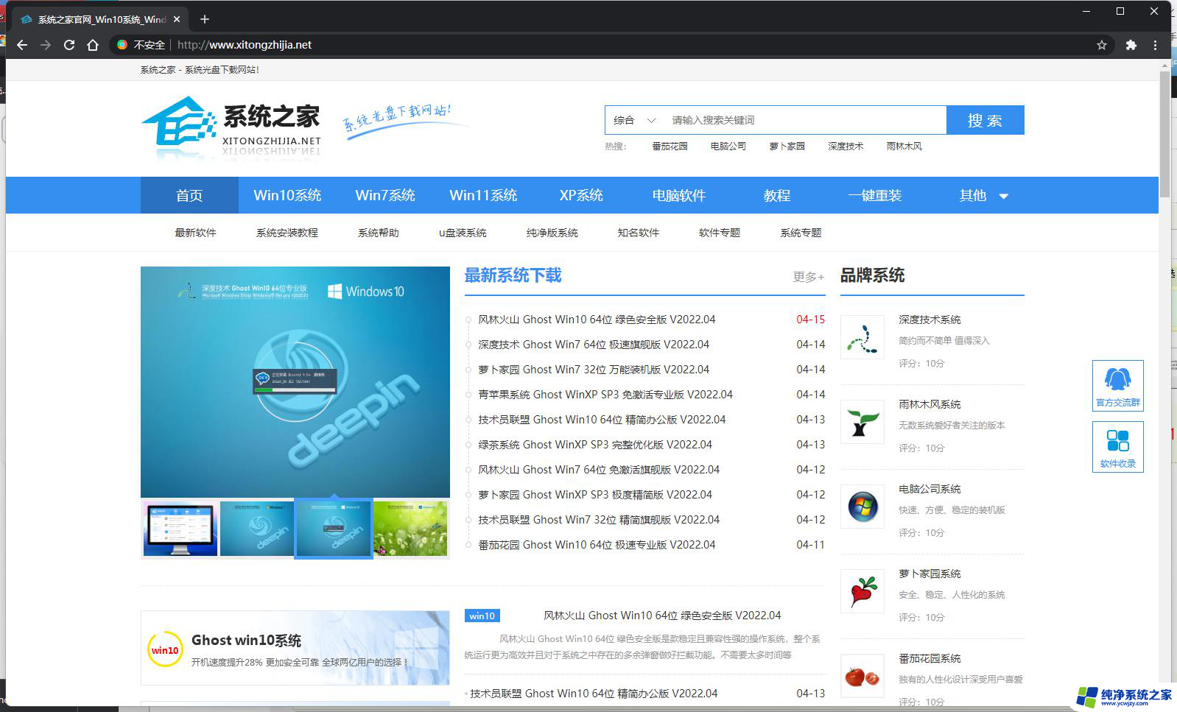Open the Win10系统 navigation tab

(x=287, y=195)
